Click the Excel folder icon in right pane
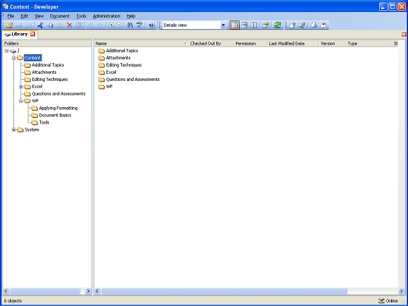Image resolution: width=408 pixels, height=306 pixels. click(101, 72)
